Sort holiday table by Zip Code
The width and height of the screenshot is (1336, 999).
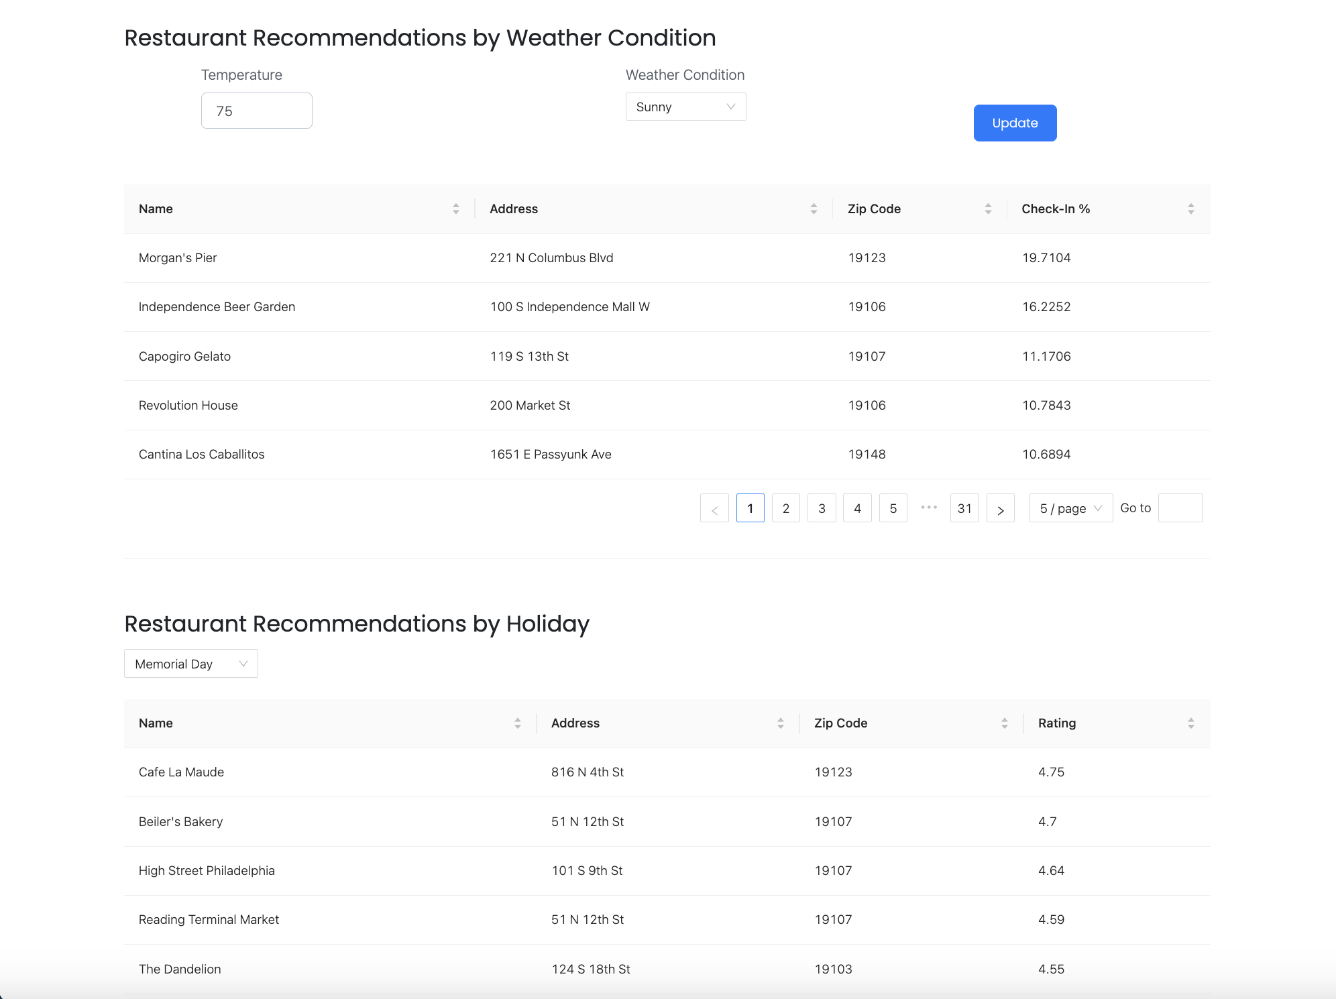pyautogui.click(x=1004, y=723)
